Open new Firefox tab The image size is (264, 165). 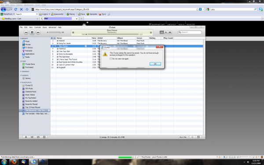[81, 18]
